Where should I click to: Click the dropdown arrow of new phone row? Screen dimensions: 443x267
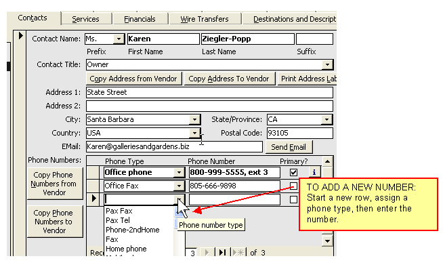coord(179,199)
